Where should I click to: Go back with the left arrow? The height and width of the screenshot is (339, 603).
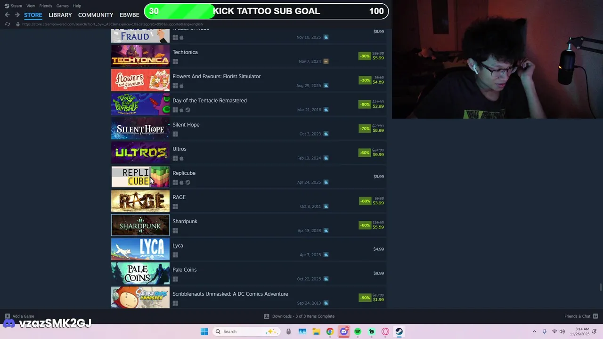(x=7, y=15)
